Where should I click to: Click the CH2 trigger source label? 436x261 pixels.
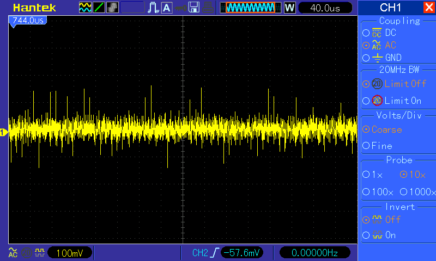pos(200,253)
